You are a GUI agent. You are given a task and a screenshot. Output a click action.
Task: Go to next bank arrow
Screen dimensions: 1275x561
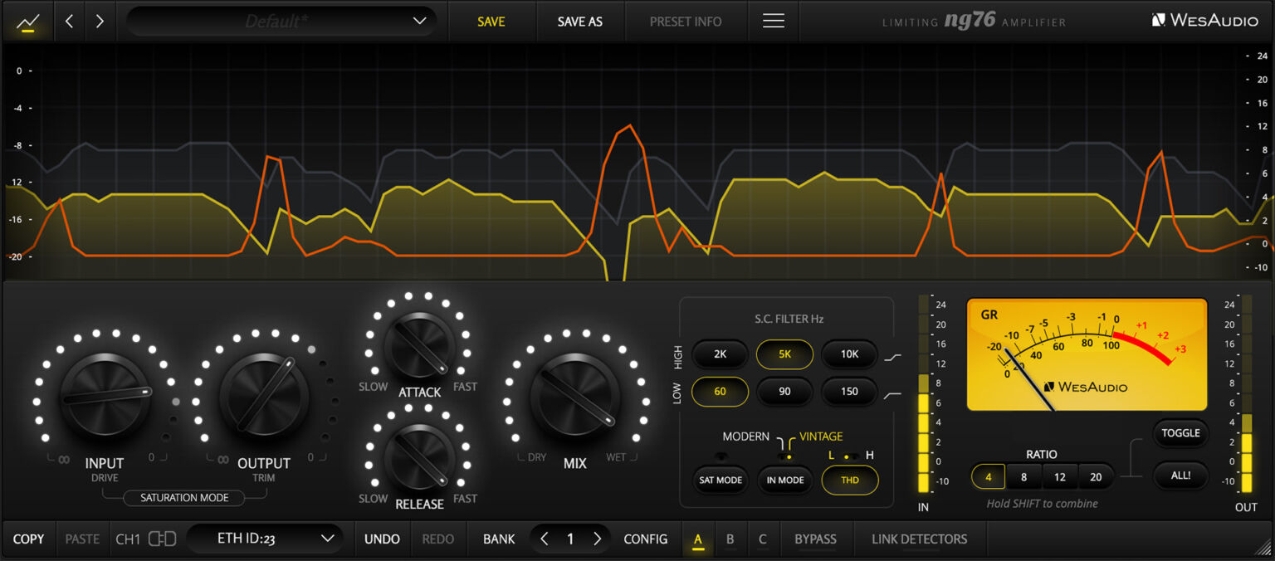coord(597,539)
